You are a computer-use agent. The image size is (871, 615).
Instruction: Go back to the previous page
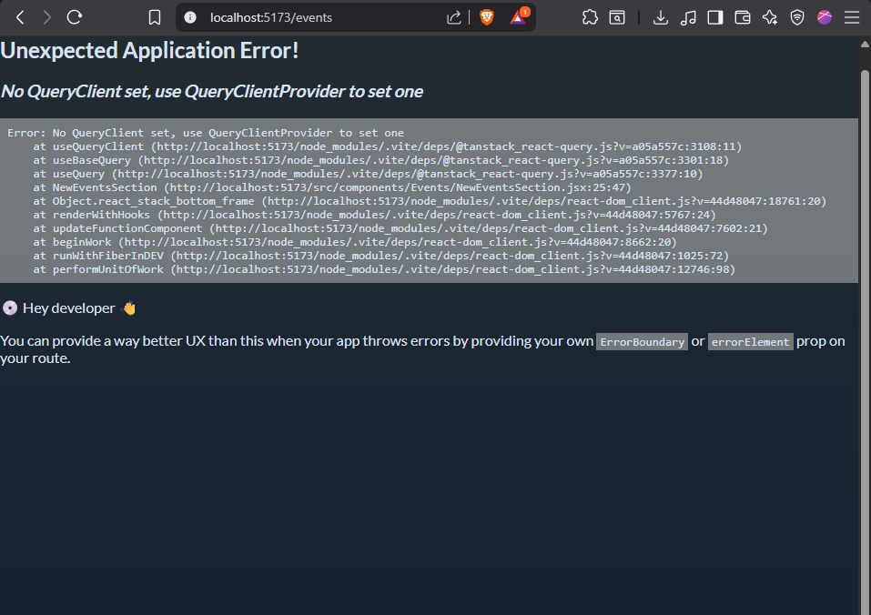[20, 16]
